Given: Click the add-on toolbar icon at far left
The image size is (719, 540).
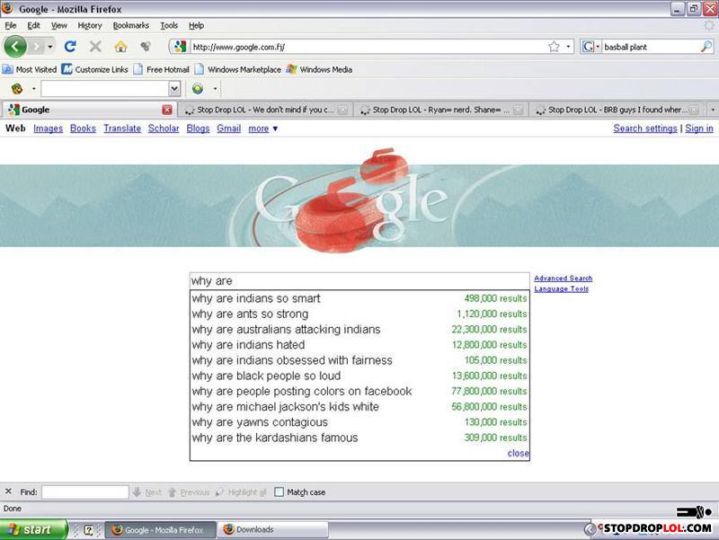Looking at the screenshot, I should tap(17, 88).
